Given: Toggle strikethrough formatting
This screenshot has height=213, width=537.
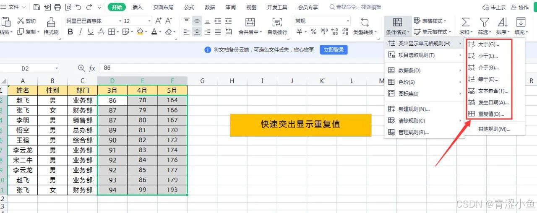Looking at the screenshot, I should coord(101,32).
